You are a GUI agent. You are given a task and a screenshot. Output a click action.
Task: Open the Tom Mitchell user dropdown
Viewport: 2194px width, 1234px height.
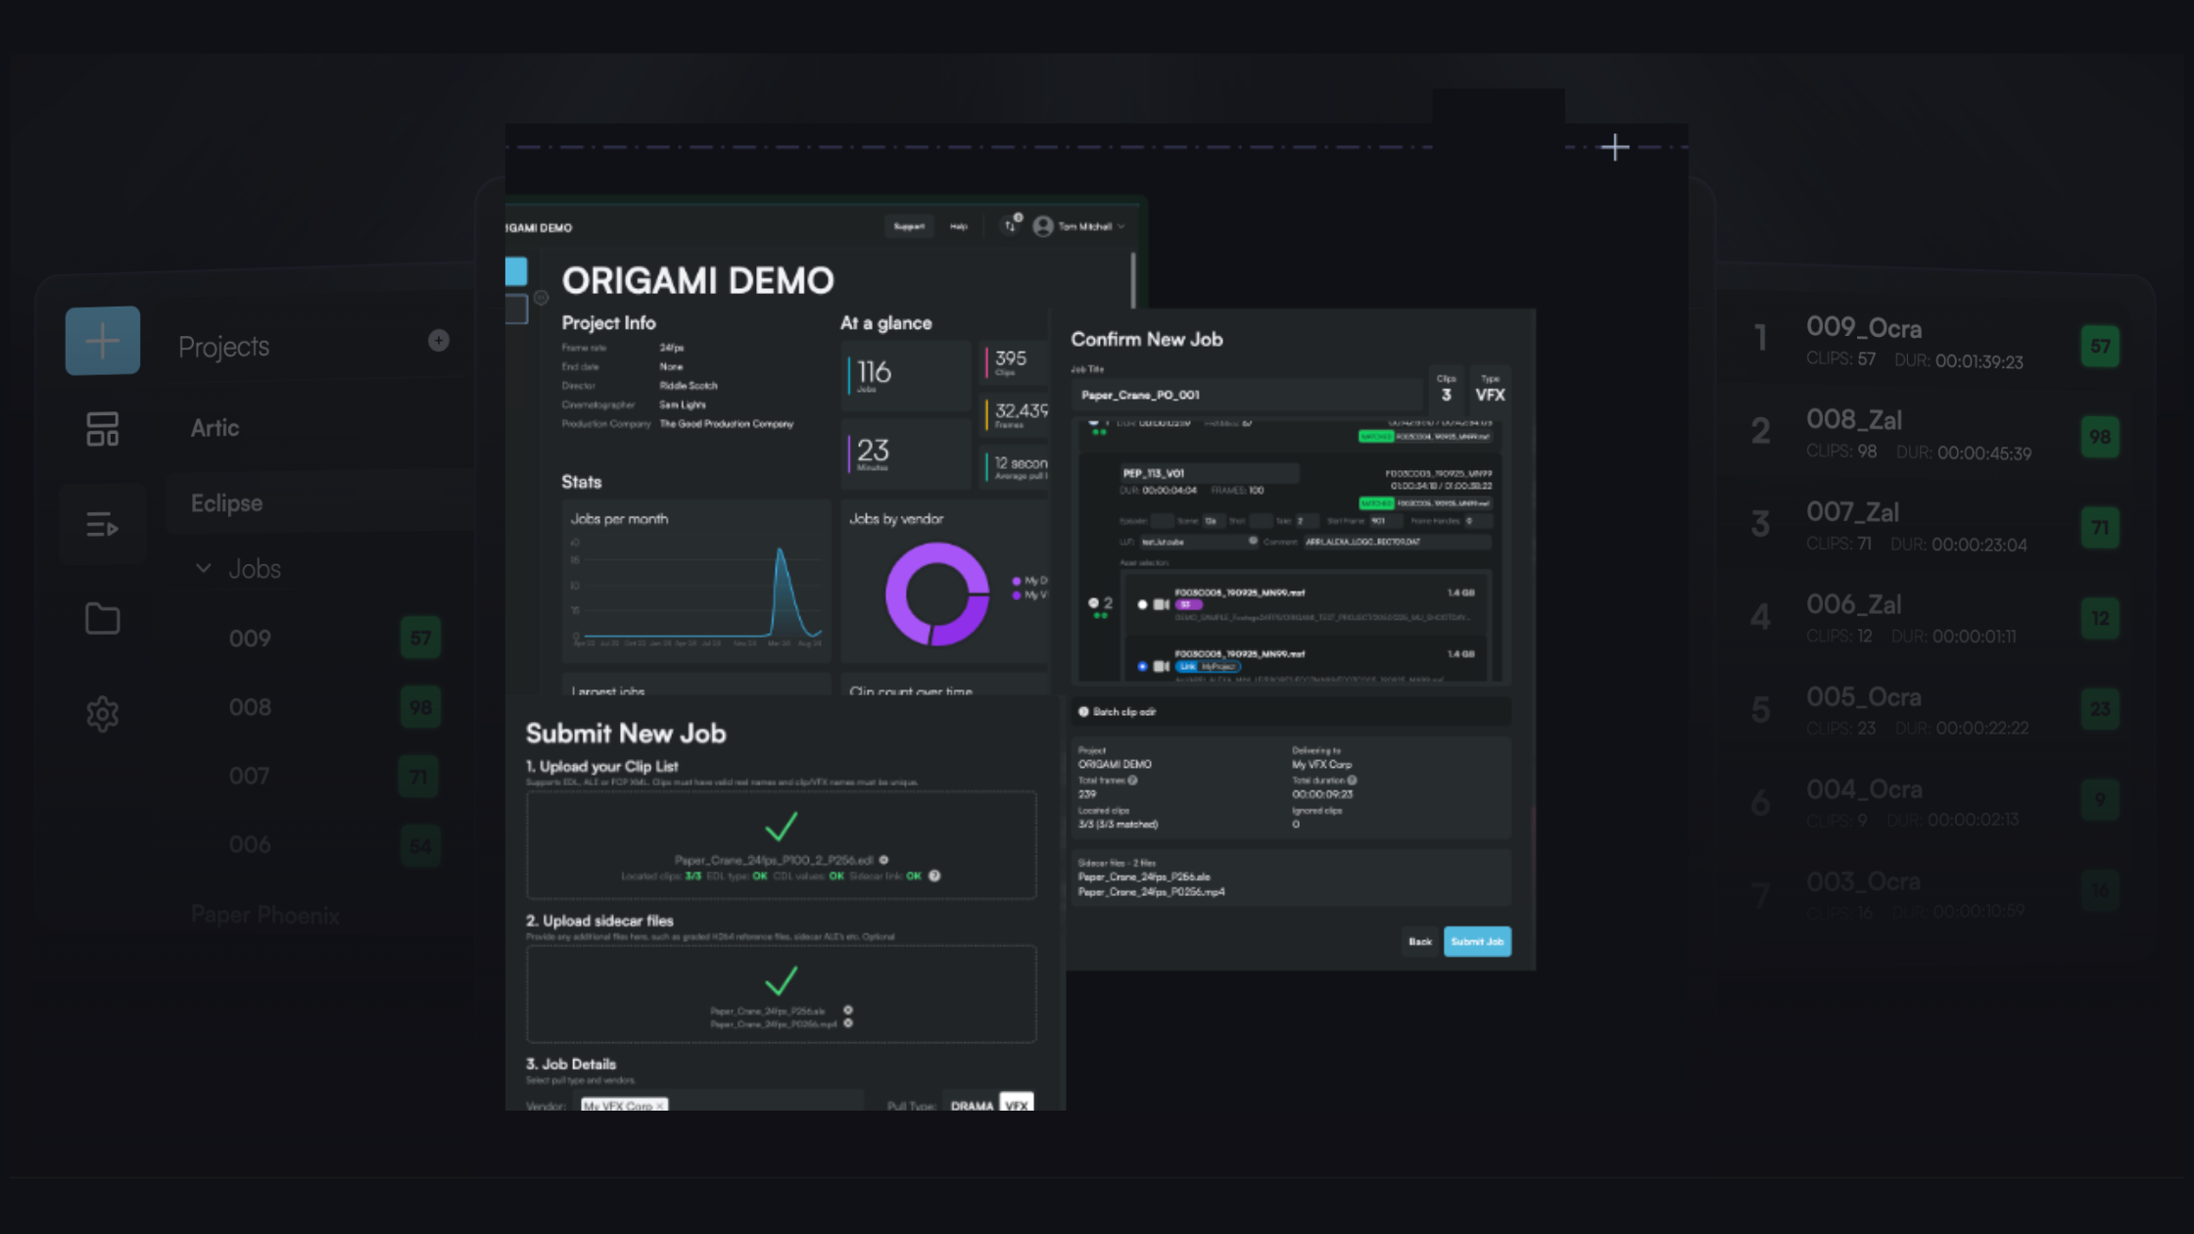click(x=1079, y=226)
